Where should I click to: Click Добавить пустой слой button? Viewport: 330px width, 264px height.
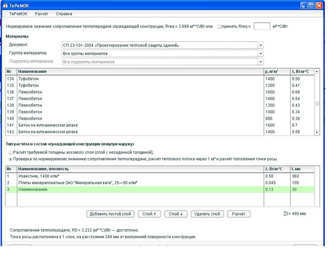tap(110, 214)
